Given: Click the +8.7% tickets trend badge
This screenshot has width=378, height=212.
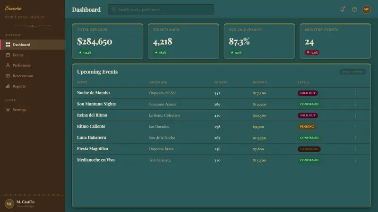Looking at the screenshot, I should click(161, 52).
